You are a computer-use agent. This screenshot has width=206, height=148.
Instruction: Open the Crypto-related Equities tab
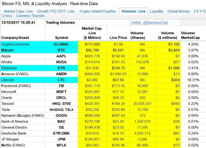[x=98, y=11]
